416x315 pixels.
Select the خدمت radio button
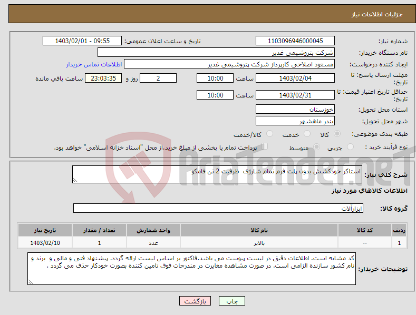point(307,134)
